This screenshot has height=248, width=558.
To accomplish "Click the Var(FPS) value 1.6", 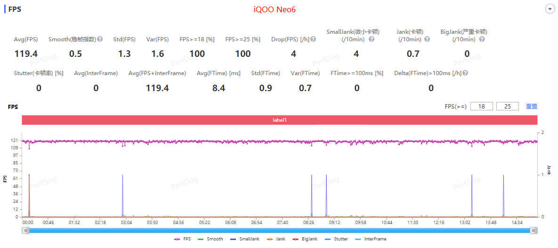I will pyautogui.click(x=158, y=54).
